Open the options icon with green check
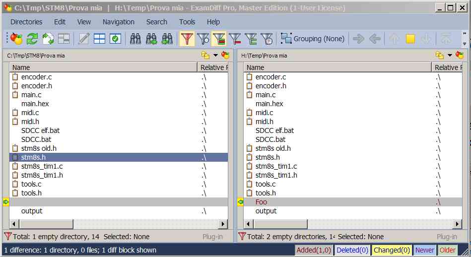The width and height of the screenshot is (471, 257). 115,39
